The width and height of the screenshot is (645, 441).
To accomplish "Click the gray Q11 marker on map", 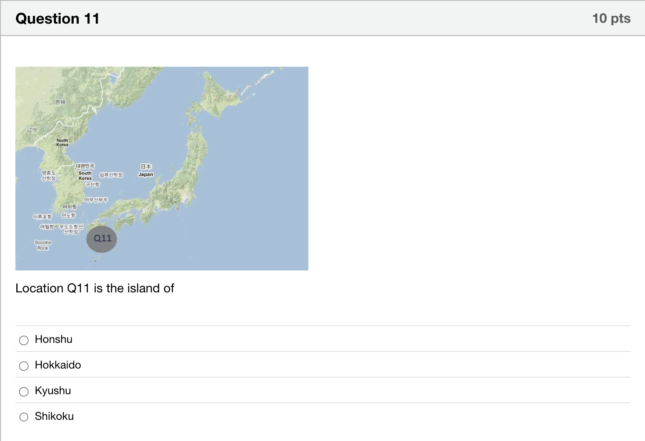I will click(x=102, y=239).
